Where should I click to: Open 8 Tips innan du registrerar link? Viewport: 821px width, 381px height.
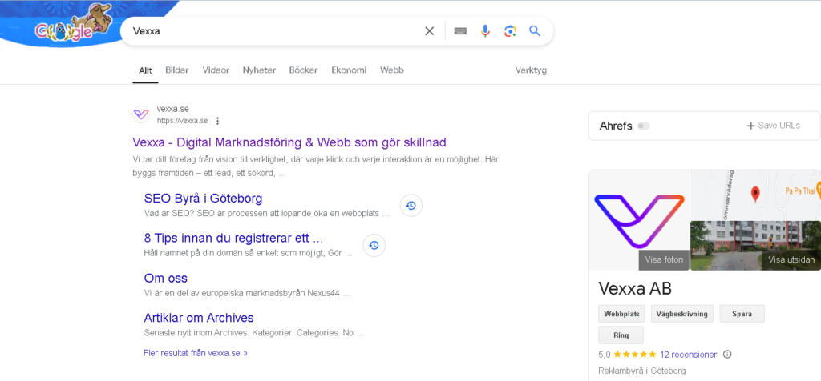click(233, 238)
